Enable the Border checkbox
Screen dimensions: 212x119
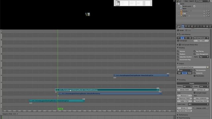coord(178,30)
